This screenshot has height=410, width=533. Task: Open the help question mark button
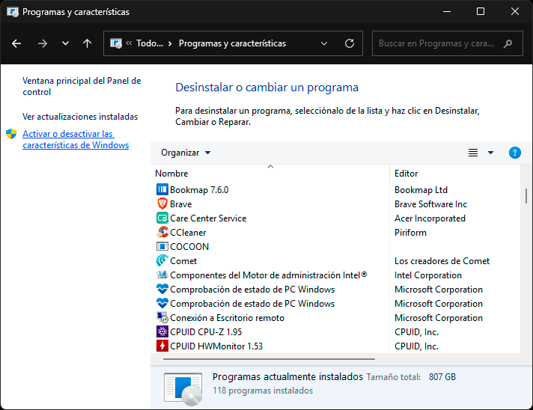514,153
